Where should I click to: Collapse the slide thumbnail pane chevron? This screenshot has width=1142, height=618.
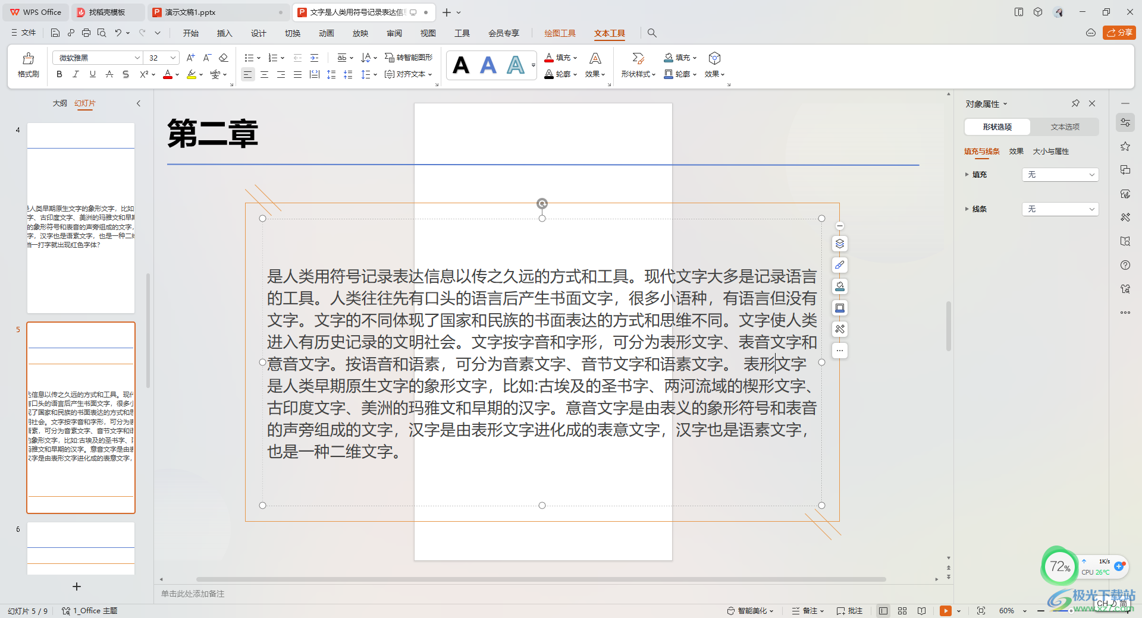(x=139, y=103)
